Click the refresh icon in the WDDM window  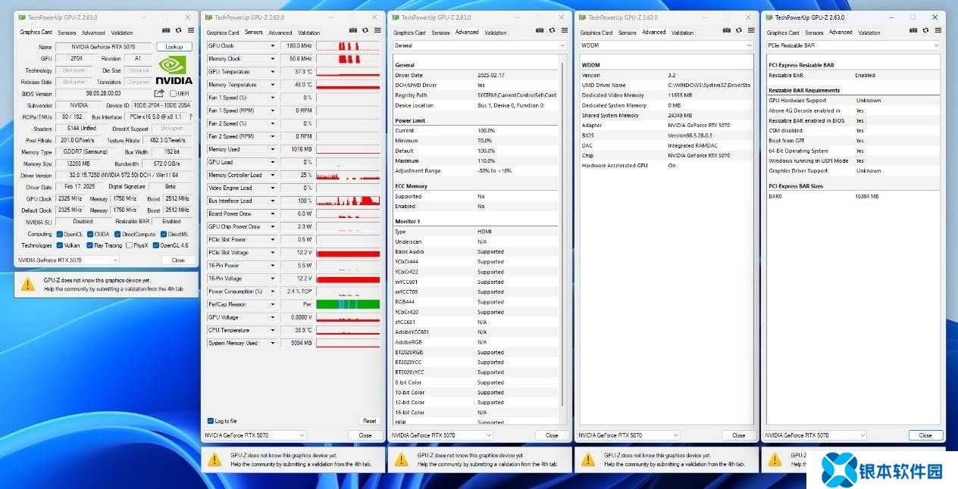pyautogui.click(x=739, y=30)
